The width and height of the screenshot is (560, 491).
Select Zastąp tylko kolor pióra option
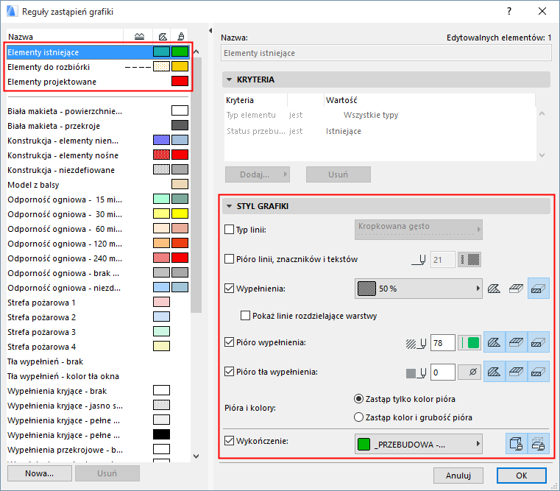tap(358, 399)
